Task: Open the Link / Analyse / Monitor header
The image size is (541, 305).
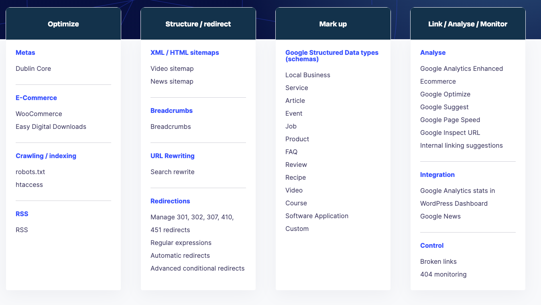Action: tap(468, 24)
